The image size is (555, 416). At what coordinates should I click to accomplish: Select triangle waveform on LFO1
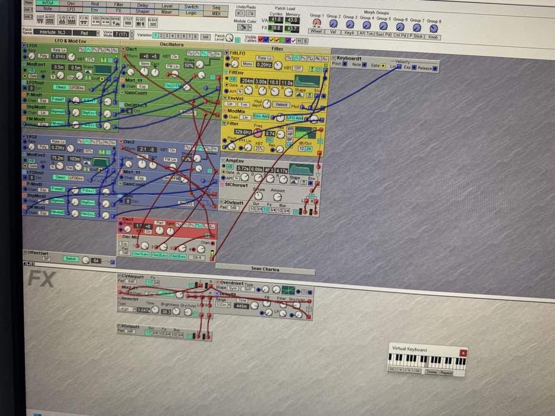click(x=88, y=49)
